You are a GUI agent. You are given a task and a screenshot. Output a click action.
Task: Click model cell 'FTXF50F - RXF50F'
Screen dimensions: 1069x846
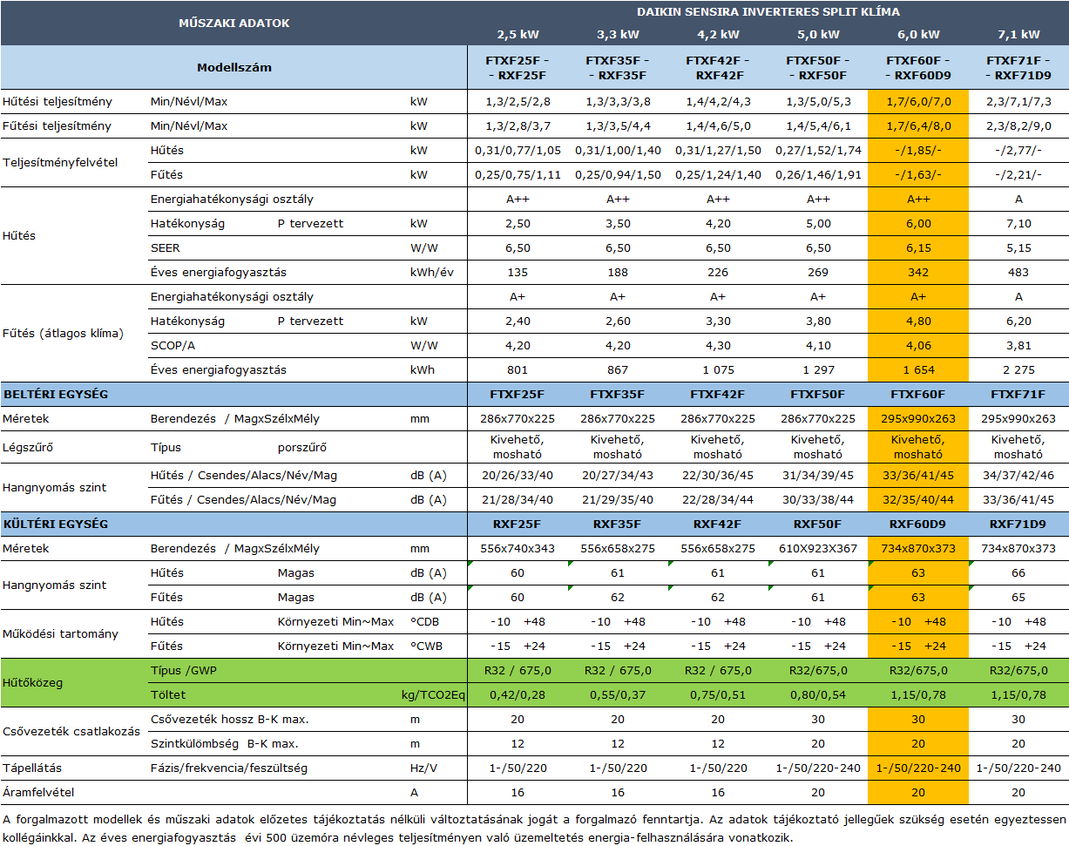pos(818,67)
